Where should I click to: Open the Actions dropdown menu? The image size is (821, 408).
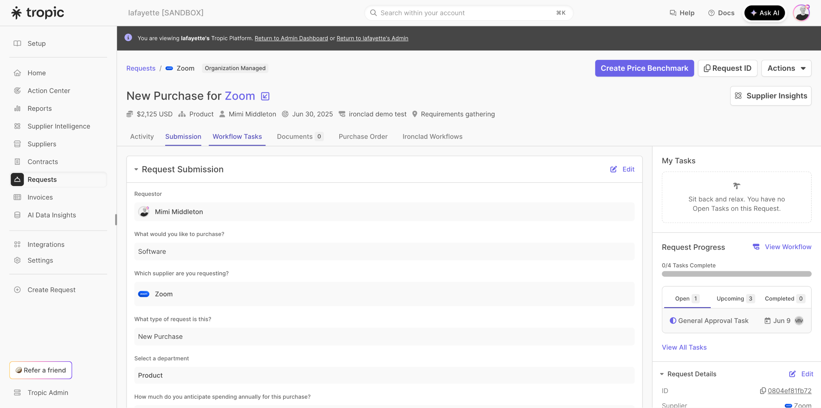pyautogui.click(x=786, y=68)
